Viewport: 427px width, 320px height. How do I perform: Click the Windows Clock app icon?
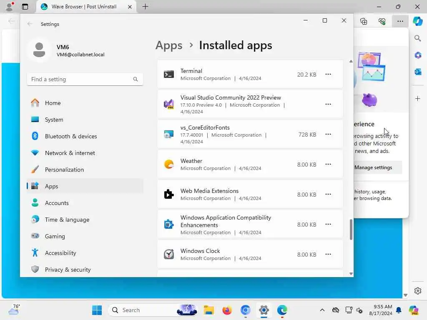pyautogui.click(x=169, y=254)
